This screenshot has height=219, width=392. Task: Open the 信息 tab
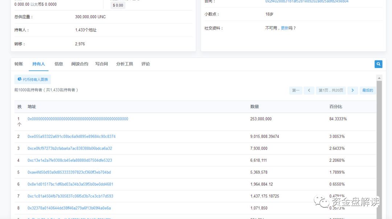[x=59, y=64]
